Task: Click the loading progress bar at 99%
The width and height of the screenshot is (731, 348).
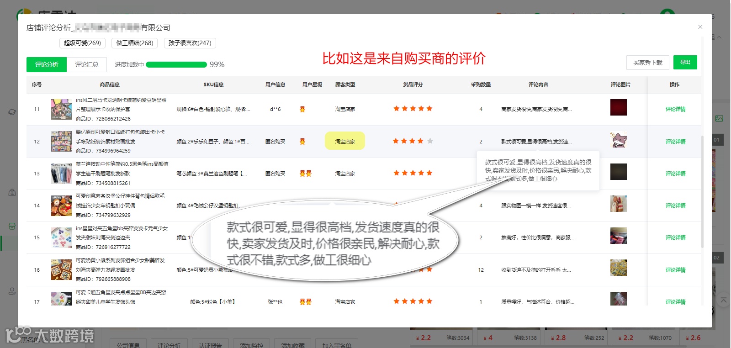Action: pyautogui.click(x=176, y=64)
